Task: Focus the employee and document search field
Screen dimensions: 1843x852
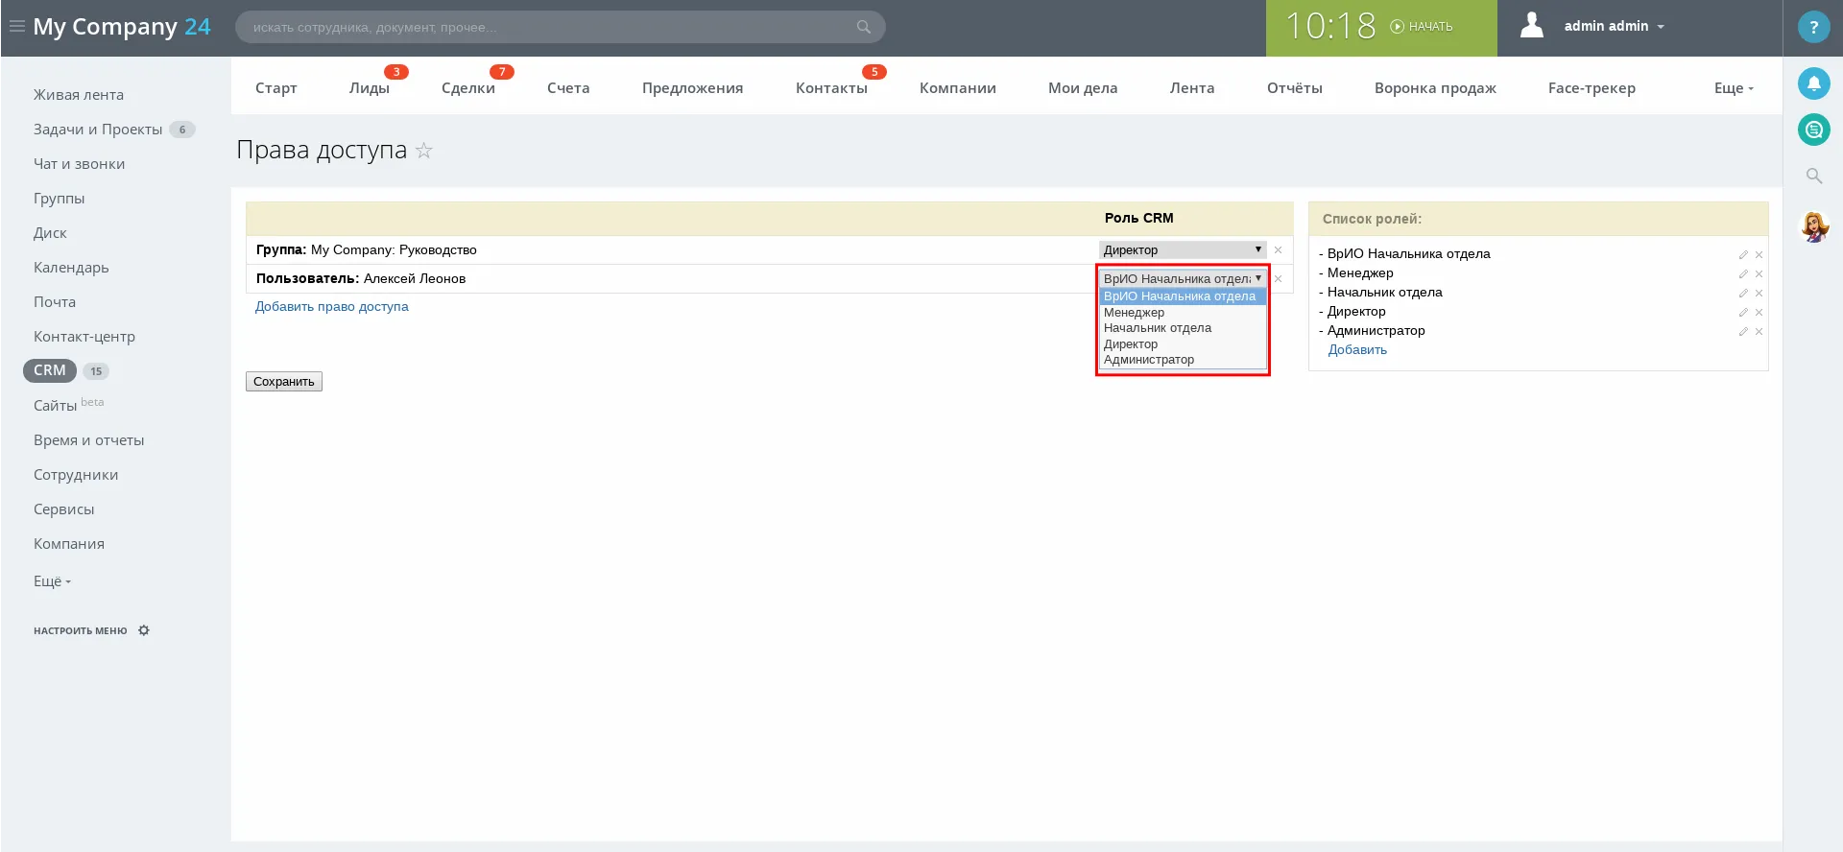Action: [547, 27]
